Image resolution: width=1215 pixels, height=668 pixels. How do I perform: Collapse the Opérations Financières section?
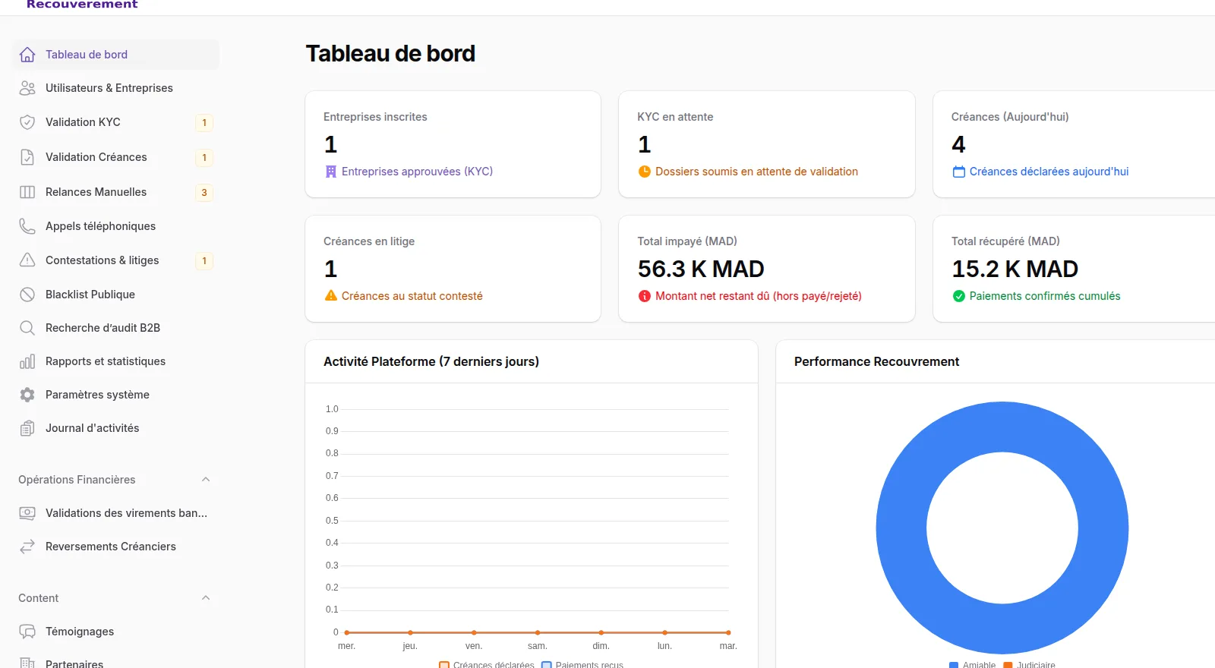coord(206,480)
